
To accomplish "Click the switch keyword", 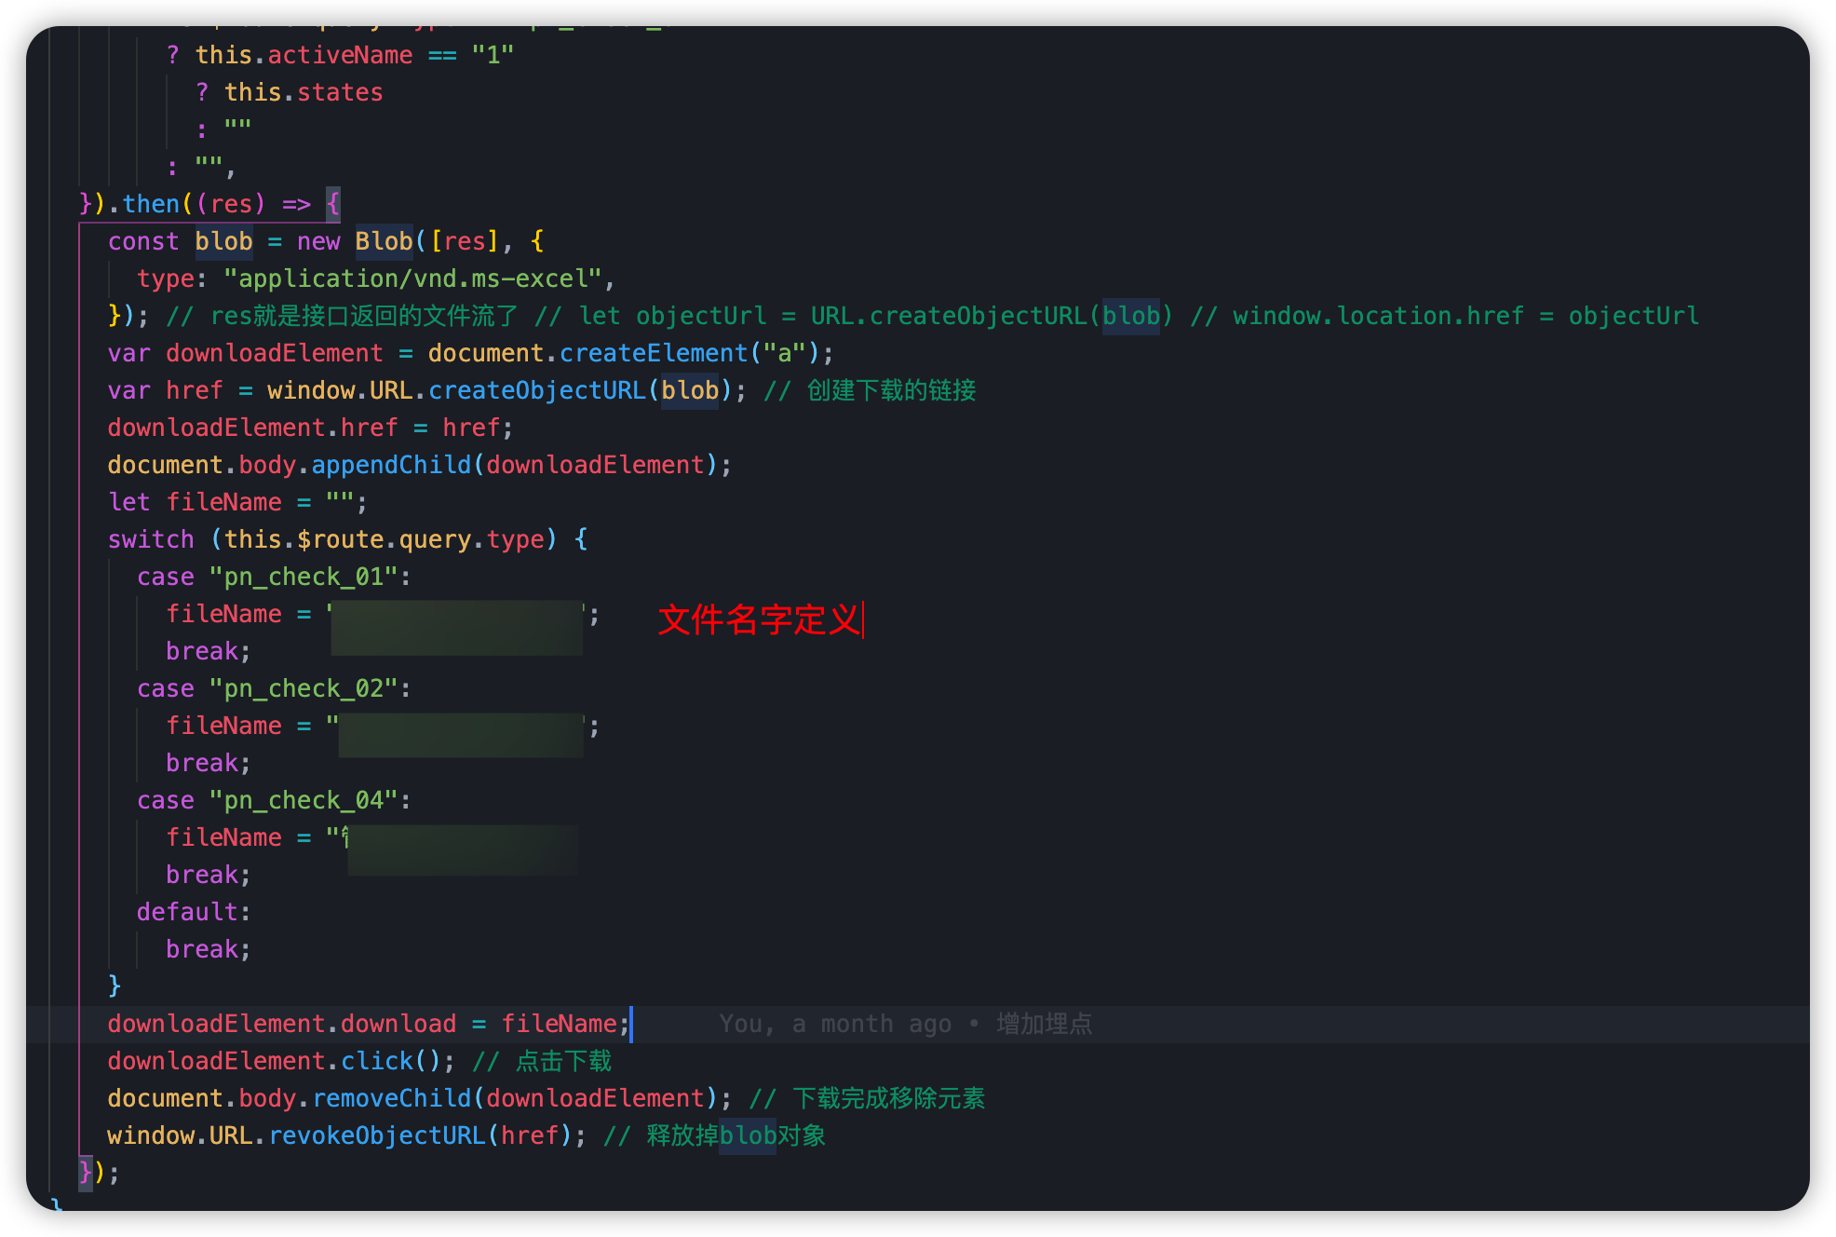I will point(151,539).
